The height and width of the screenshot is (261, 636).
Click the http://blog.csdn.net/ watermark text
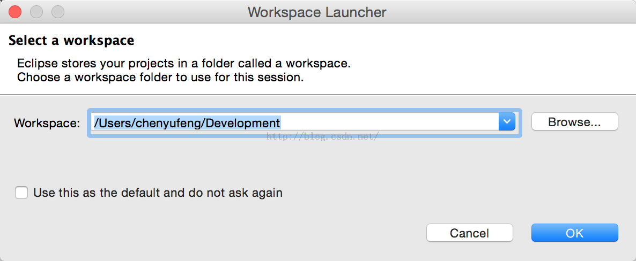click(x=322, y=137)
